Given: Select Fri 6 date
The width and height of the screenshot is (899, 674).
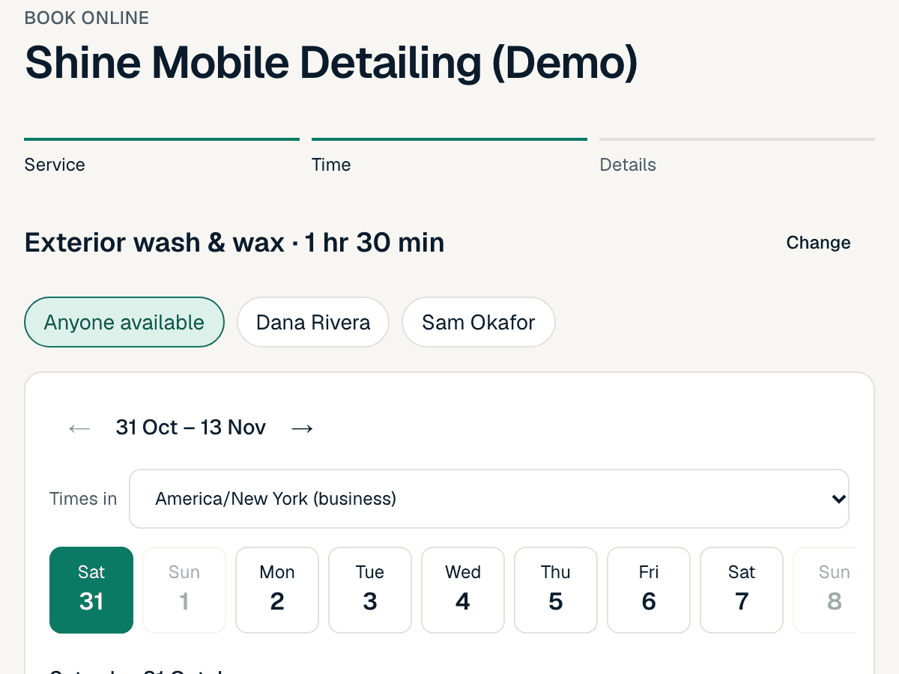Looking at the screenshot, I should point(649,590).
